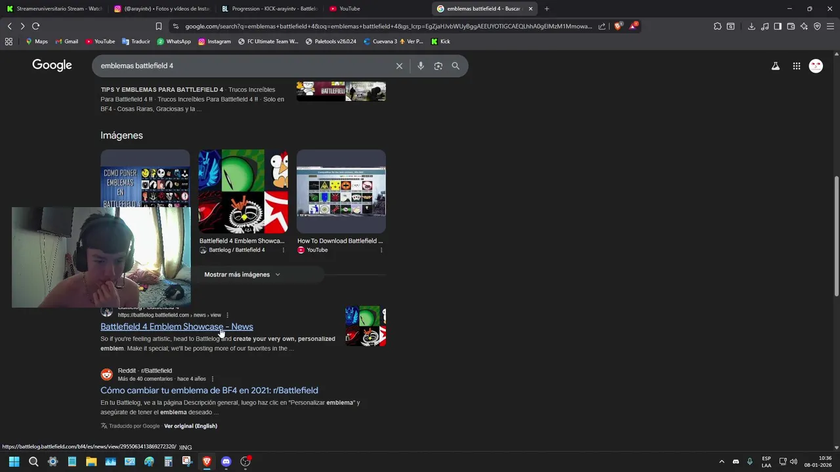Share this page via the share icon
The width and height of the screenshot is (840, 472).
(602, 26)
